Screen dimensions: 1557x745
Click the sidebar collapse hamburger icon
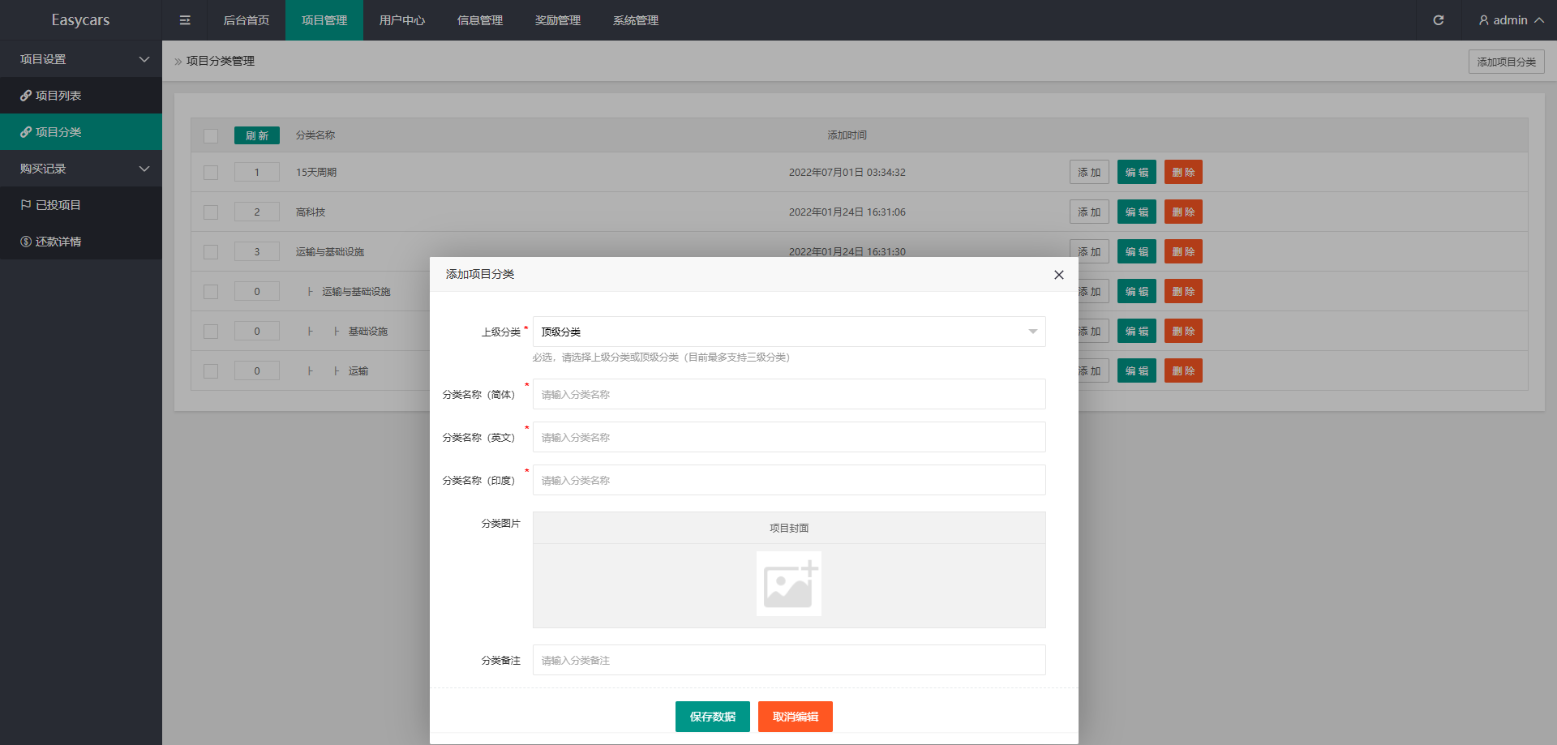coord(185,20)
